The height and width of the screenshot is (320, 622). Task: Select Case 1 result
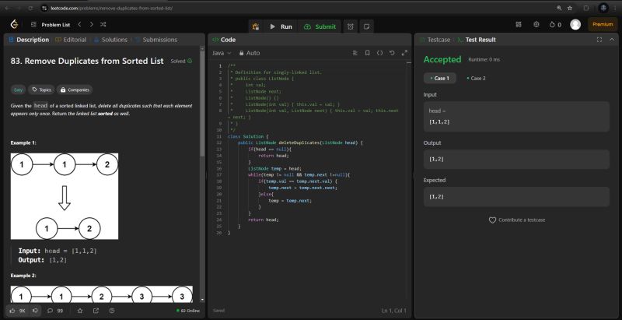pos(440,78)
